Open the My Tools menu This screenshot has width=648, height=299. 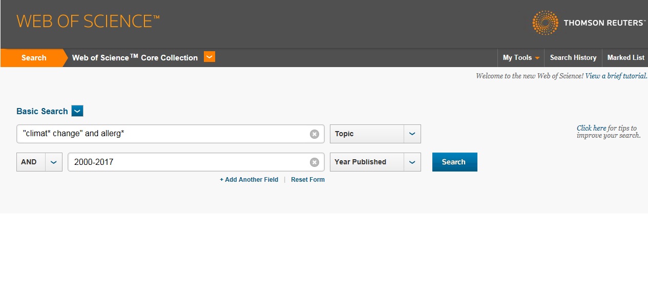tap(521, 58)
